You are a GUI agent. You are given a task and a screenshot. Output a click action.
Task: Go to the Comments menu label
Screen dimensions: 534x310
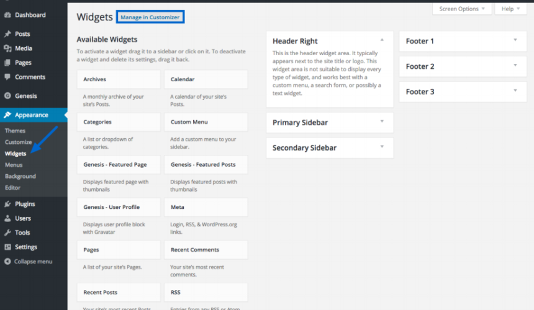[30, 77]
